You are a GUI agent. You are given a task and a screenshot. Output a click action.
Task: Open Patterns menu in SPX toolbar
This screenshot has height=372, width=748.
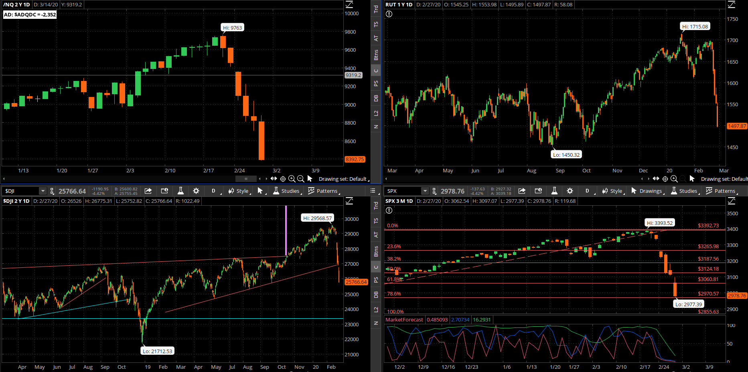pos(722,191)
